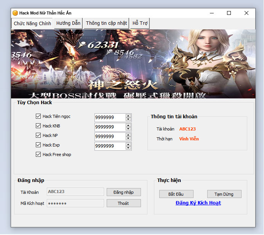Close the Hack Mod Nữ Thần Hắc Ám window
Viewport: 264px width, 235px height.
coord(246,13)
